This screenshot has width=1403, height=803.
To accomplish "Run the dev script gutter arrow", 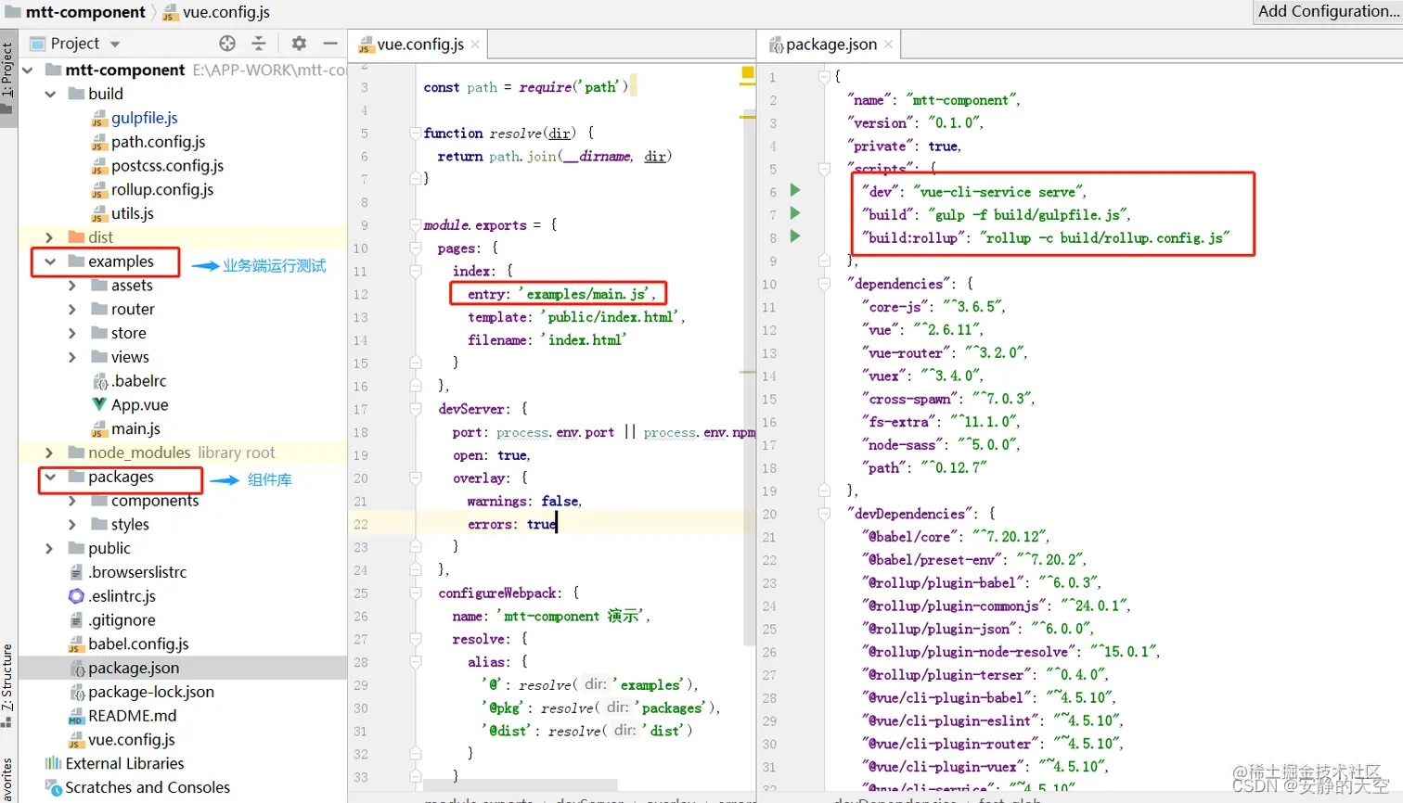I will tap(795, 190).
